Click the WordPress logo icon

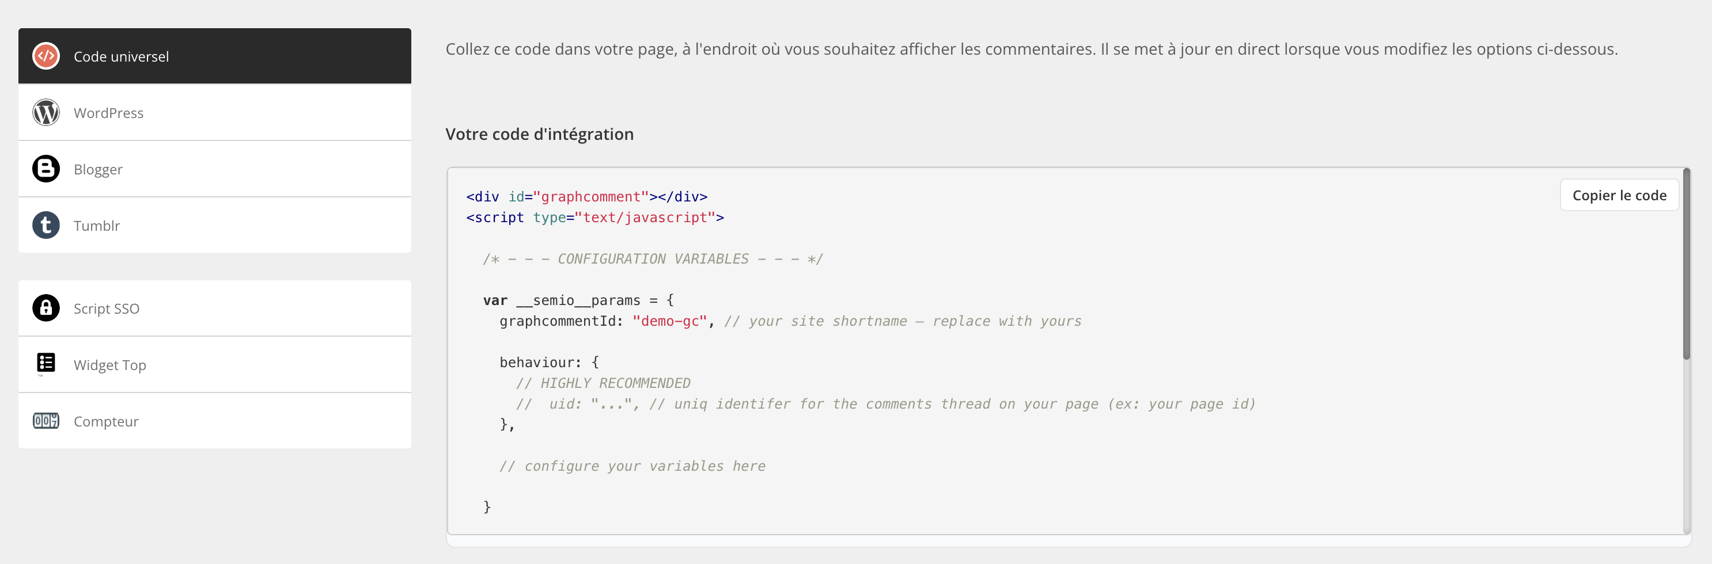(46, 112)
